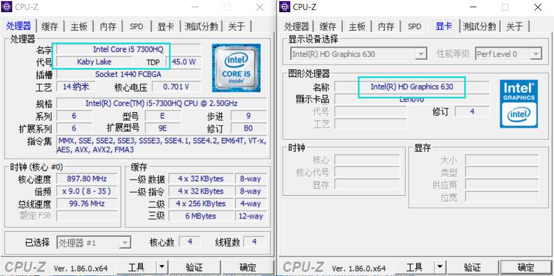Minimize the left CPU-Z window

(194, 7)
